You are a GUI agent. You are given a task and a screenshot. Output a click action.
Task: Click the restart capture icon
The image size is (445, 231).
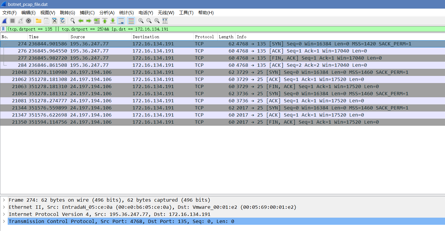pos(20,21)
